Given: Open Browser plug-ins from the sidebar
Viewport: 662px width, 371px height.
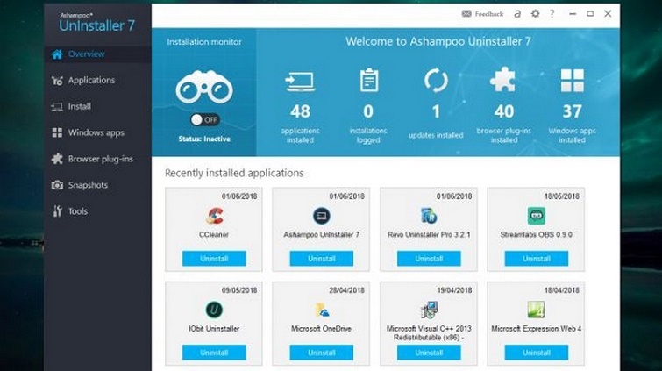Looking at the screenshot, I should pyautogui.click(x=99, y=159).
